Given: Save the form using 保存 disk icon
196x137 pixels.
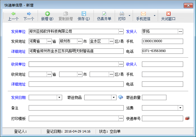Looking at the screenshot, I should click(84, 14).
